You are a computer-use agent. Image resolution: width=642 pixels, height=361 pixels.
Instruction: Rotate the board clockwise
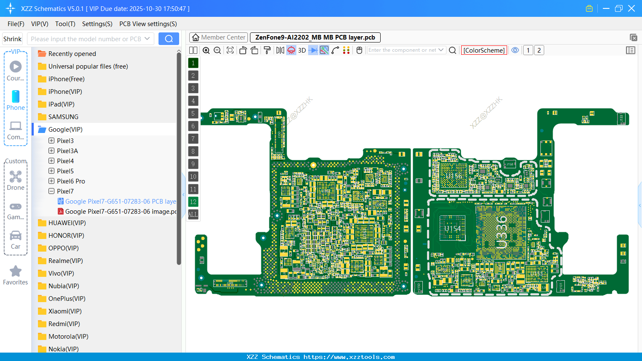click(x=254, y=50)
